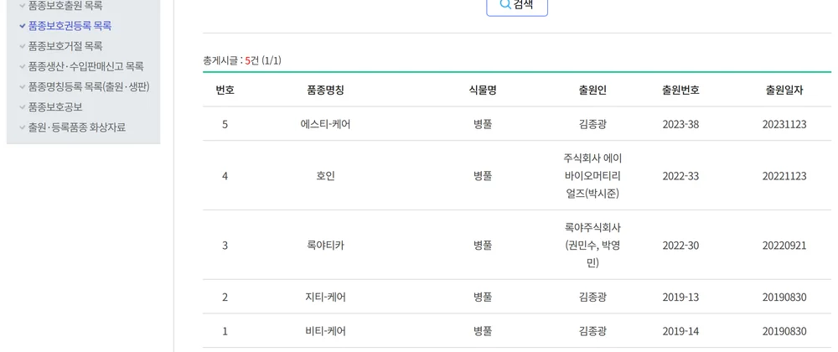The height and width of the screenshot is (352, 838).
Task: Click the magnifier icon in search button
Action: click(504, 4)
